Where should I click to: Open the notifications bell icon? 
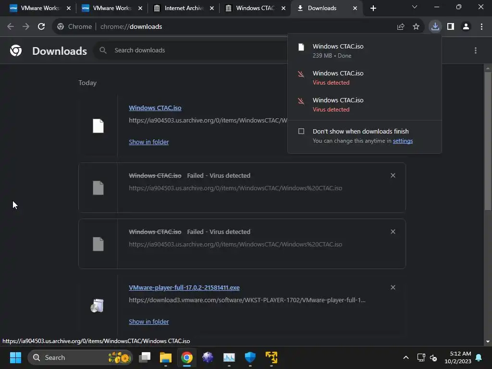[479, 357]
